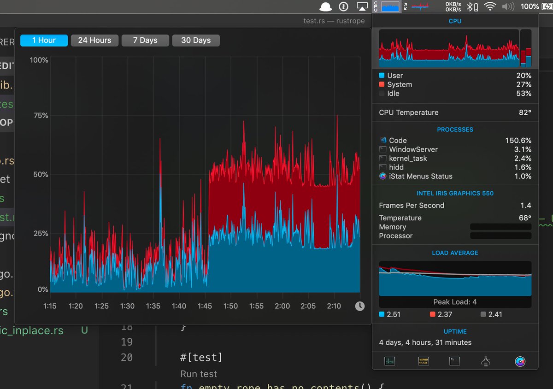Click the #[test] attribute in the editor
This screenshot has width=553, height=389.
201,357
